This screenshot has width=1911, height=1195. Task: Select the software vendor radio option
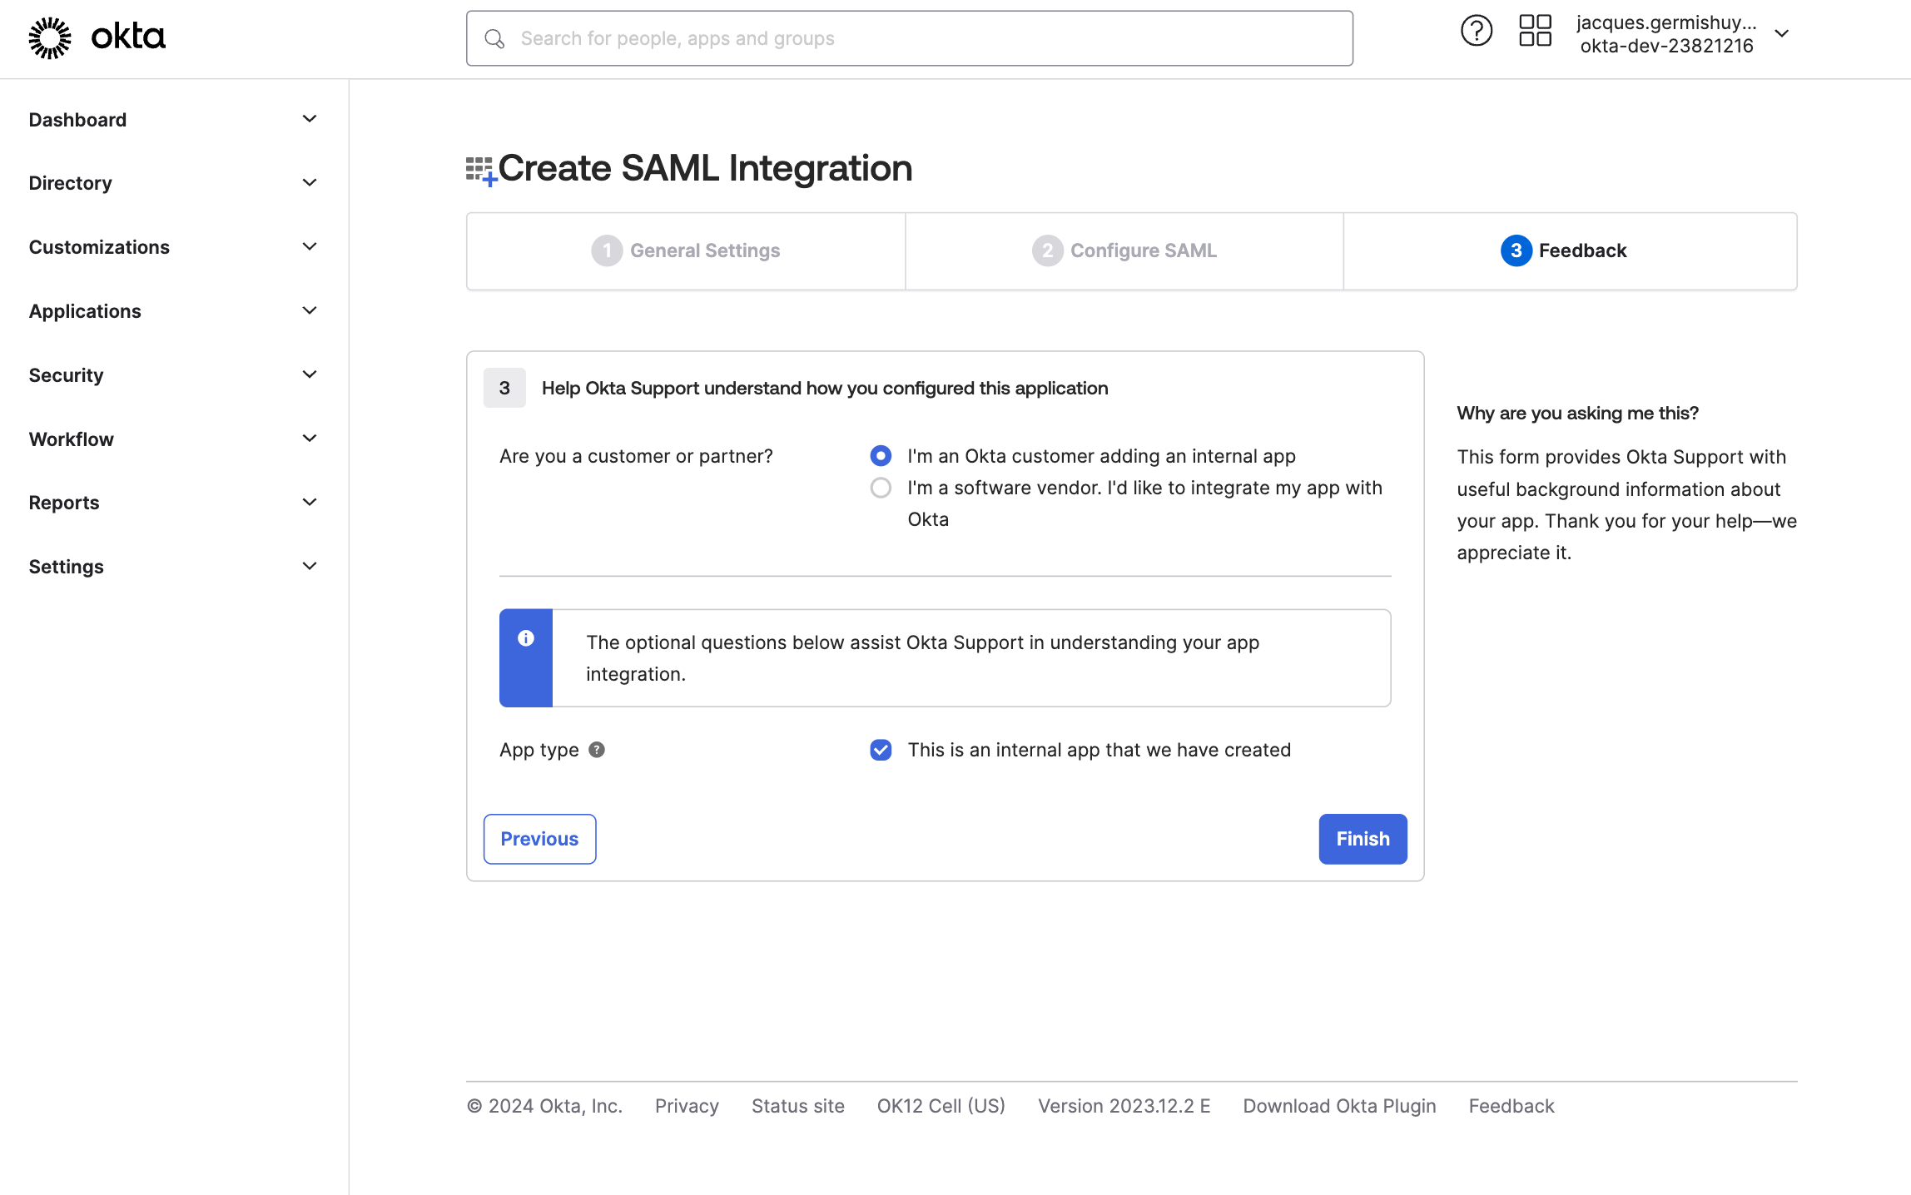[881, 488]
